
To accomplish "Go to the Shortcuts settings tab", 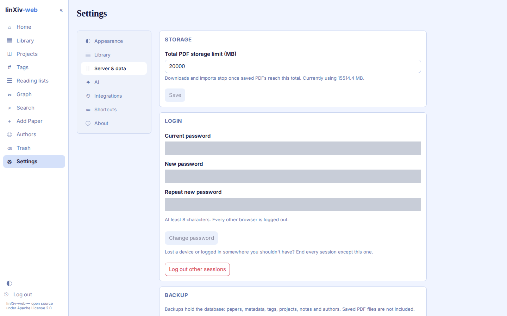I will pos(114,110).
